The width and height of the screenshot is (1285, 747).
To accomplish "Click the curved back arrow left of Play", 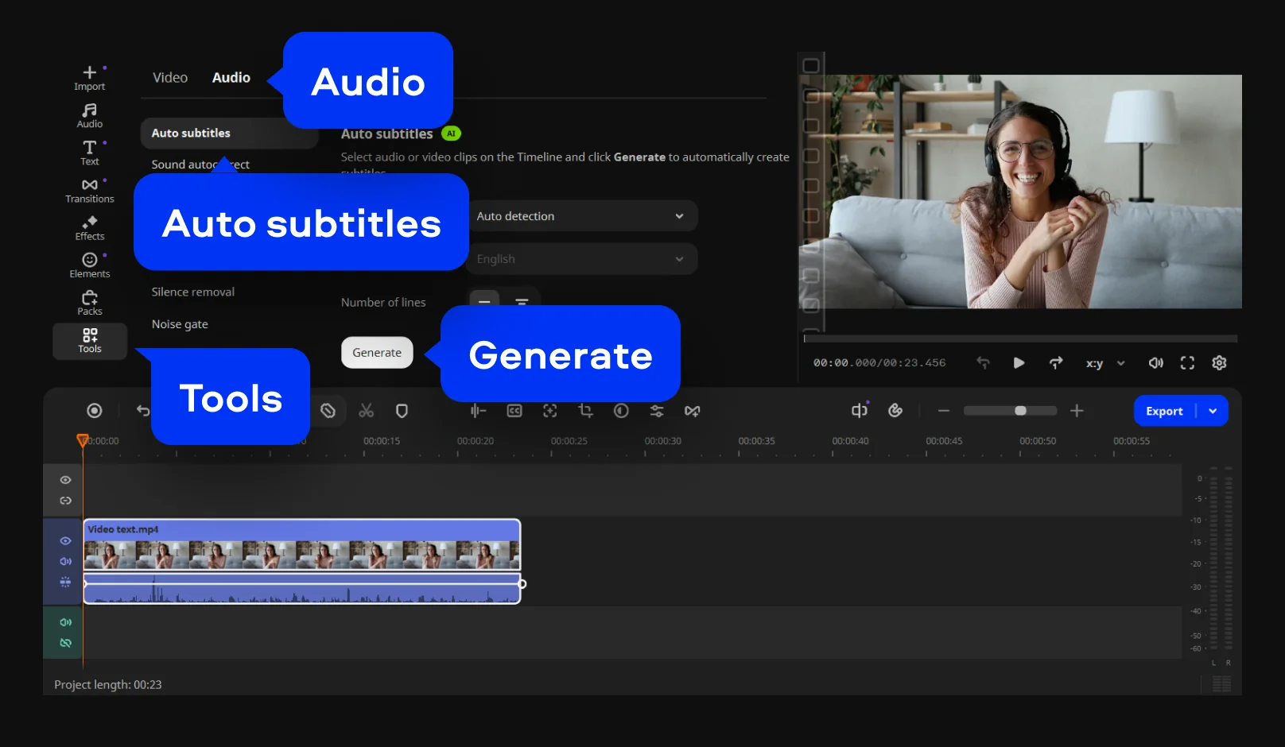I will pos(984,363).
